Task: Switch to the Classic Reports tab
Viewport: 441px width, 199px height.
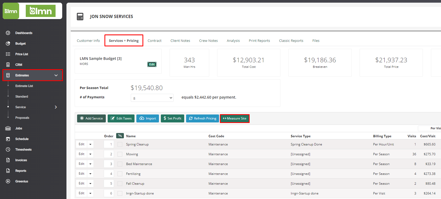Action: click(291, 41)
